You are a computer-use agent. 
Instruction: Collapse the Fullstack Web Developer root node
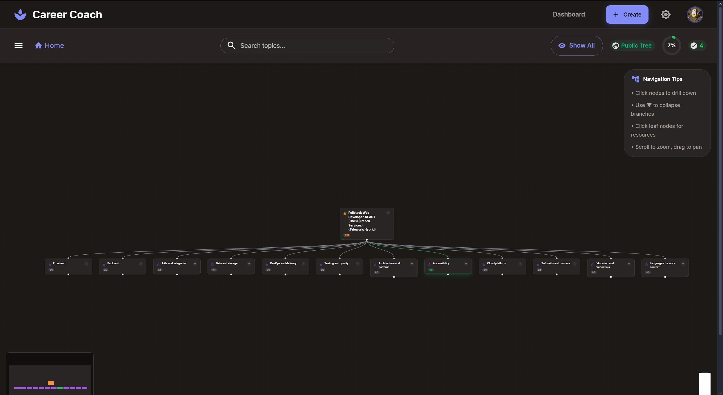pyautogui.click(x=388, y=213)
